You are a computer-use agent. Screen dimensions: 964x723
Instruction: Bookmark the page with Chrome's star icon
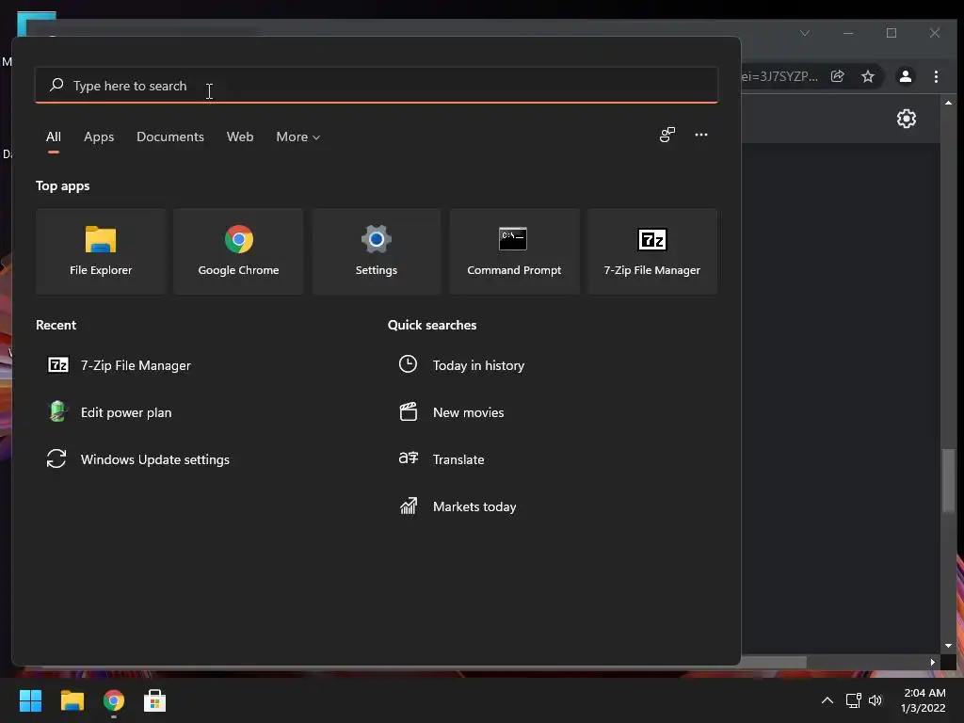(867, 76)
